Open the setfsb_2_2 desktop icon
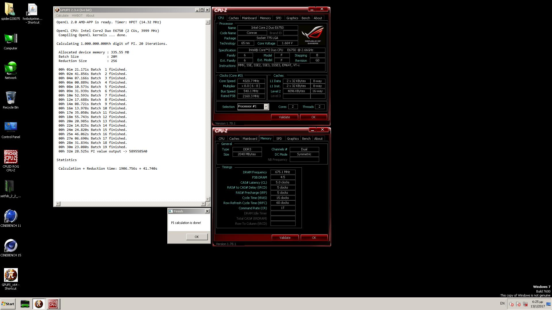 11,189
